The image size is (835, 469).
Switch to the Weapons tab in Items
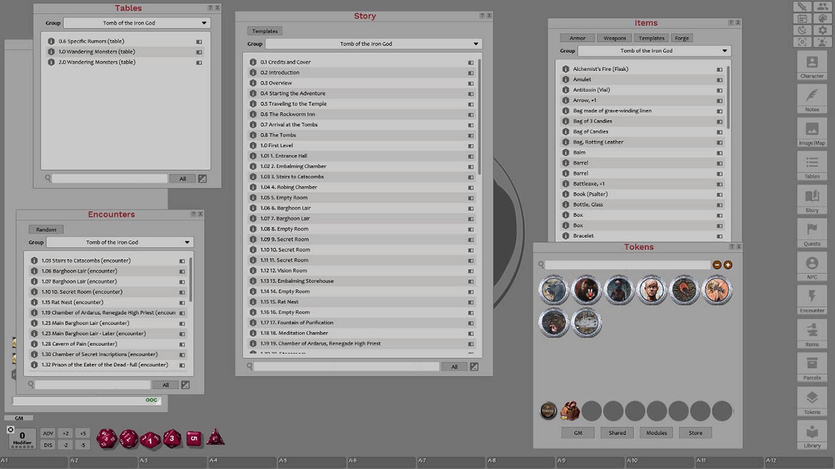tap(614, 37)
